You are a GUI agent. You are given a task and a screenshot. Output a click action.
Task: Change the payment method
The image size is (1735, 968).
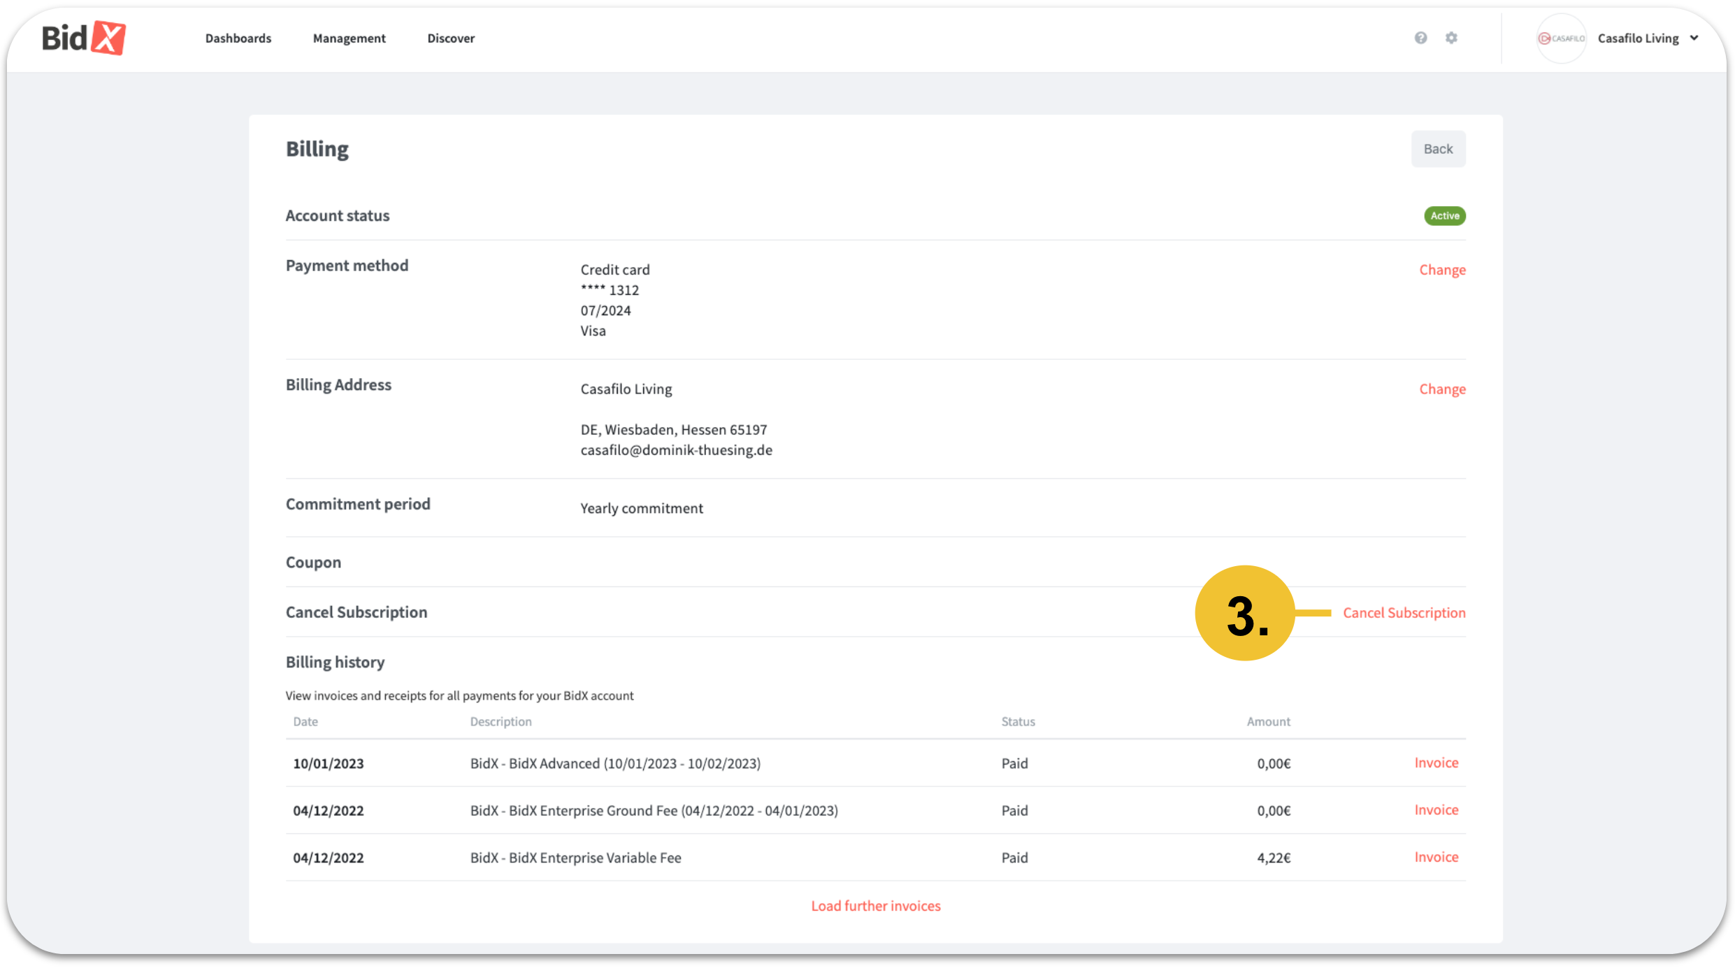(1442, 270)
